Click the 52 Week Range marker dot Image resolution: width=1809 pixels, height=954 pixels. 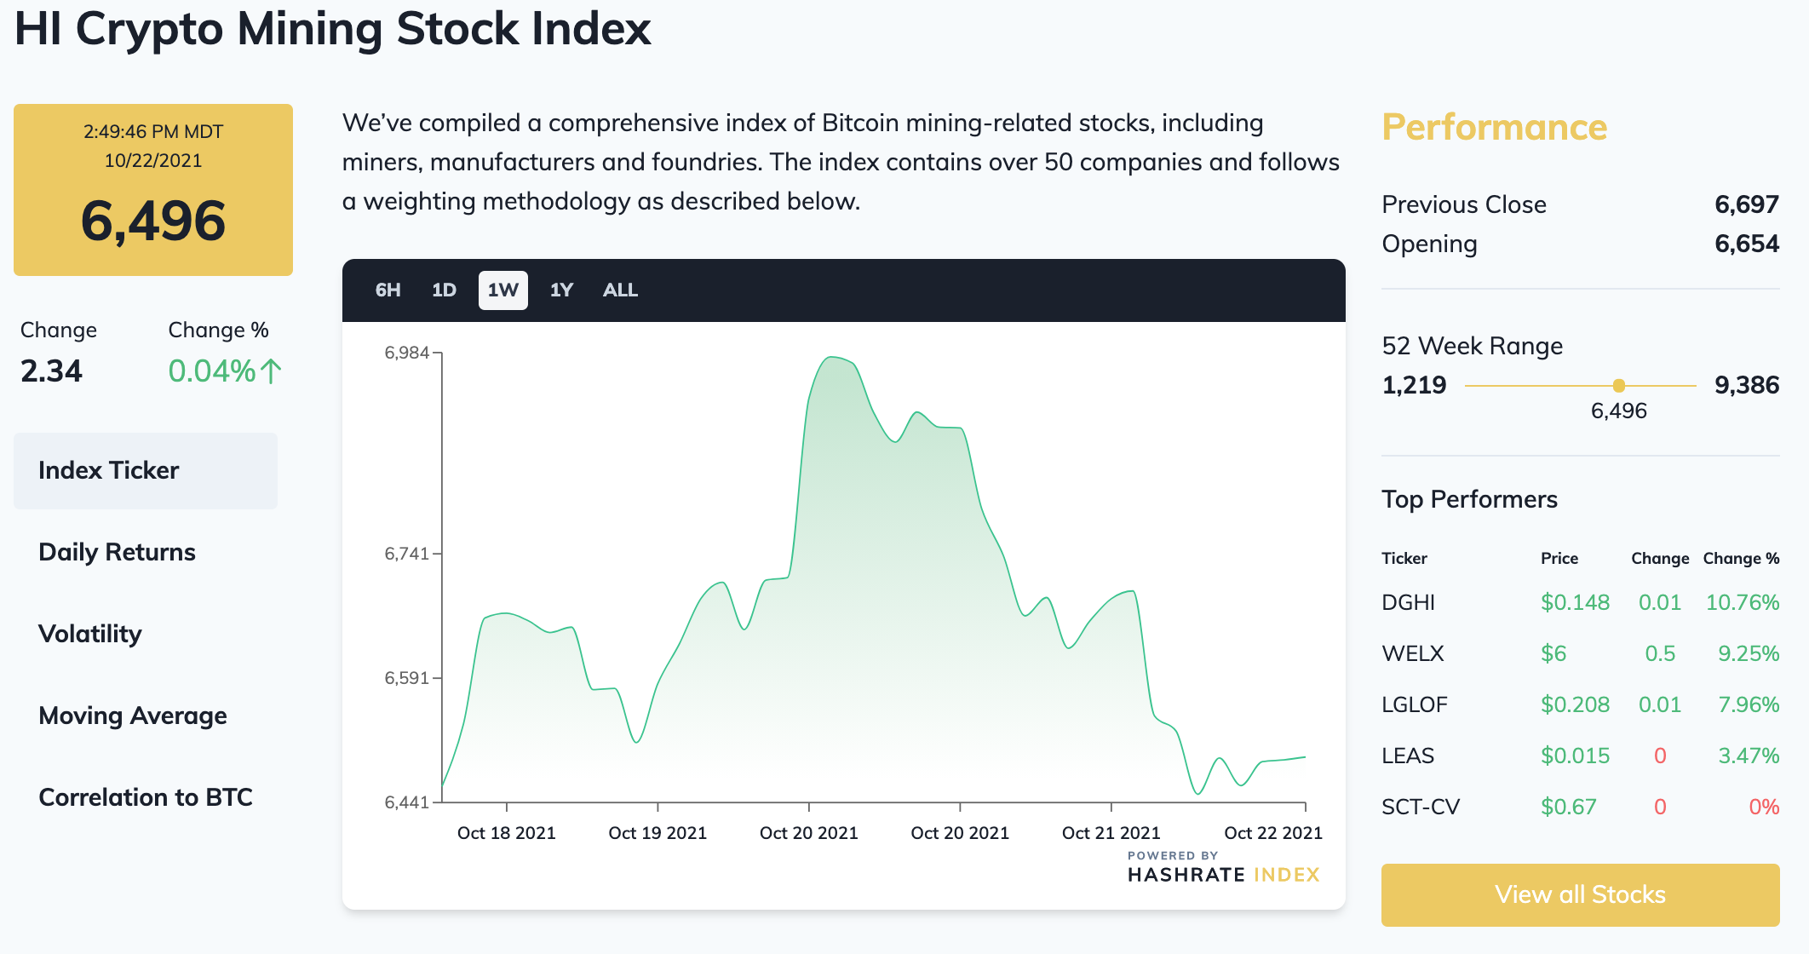1619,386
